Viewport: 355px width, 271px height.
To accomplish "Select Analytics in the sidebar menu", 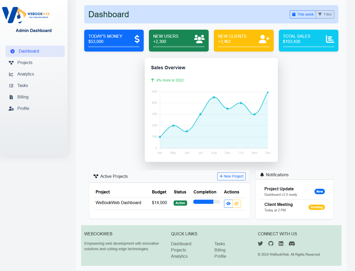I will 25,74.
